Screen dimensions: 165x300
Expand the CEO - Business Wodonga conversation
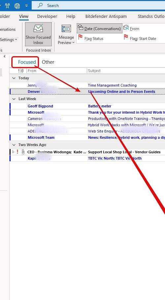(13, 152)
